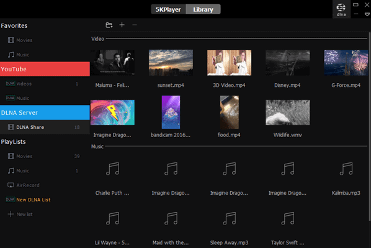
Task: Click the sunset.mp4 file name
Action: tap(171, 85)
